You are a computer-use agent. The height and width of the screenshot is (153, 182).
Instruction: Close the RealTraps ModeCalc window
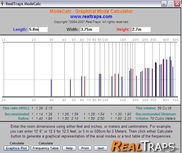177,3
